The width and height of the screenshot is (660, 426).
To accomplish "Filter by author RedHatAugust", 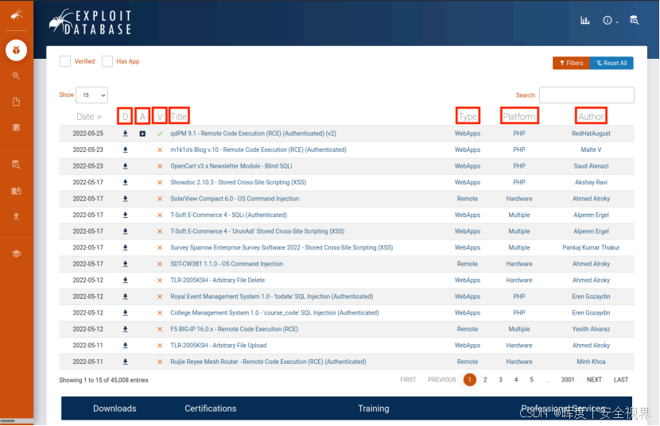I will pos(591,134).
